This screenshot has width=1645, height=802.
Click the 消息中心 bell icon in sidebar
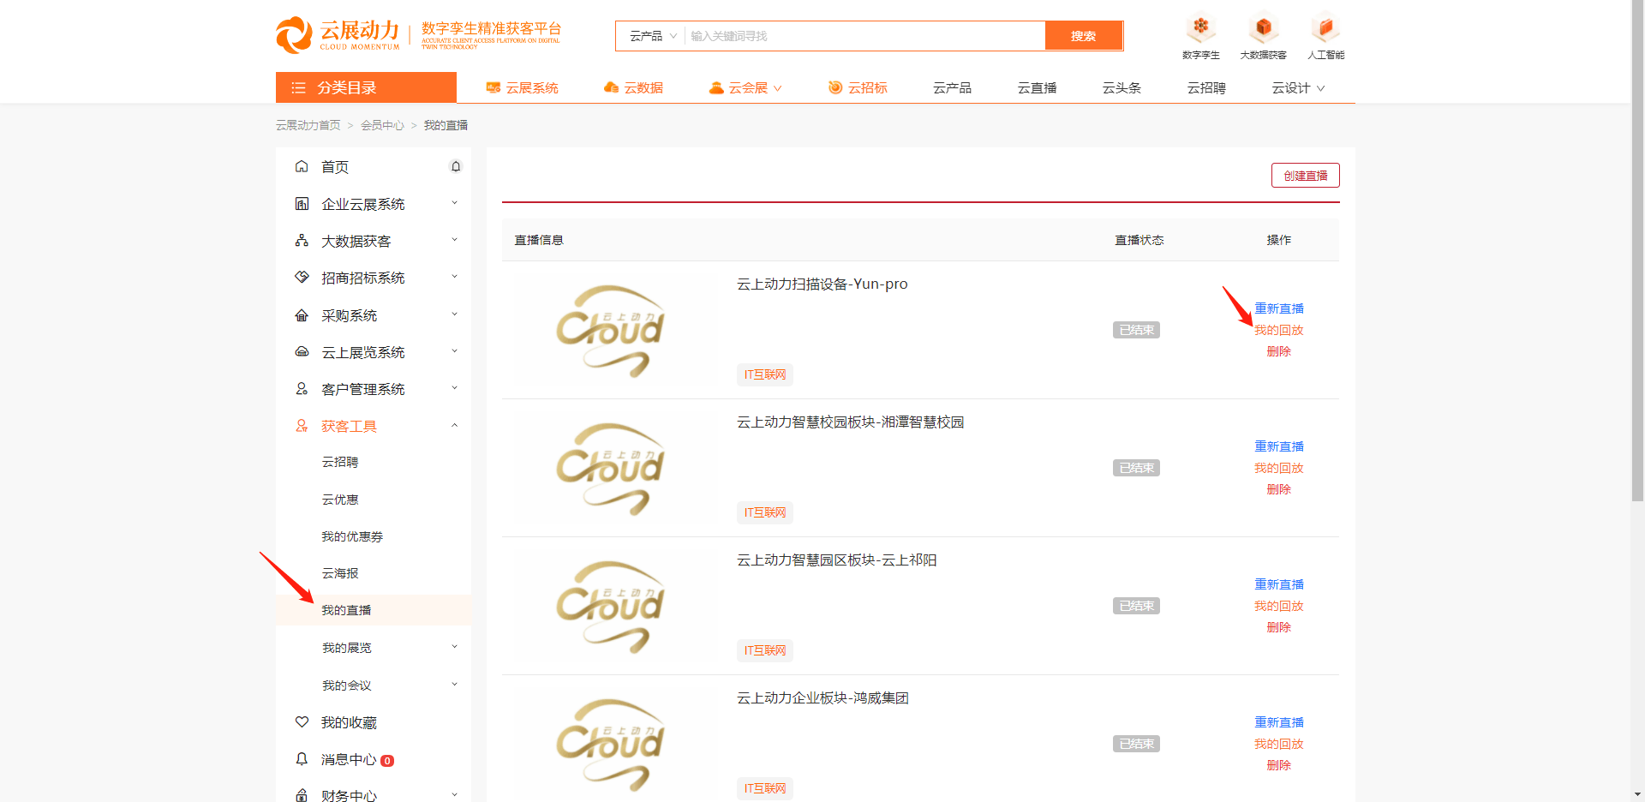tap(302, 759)
